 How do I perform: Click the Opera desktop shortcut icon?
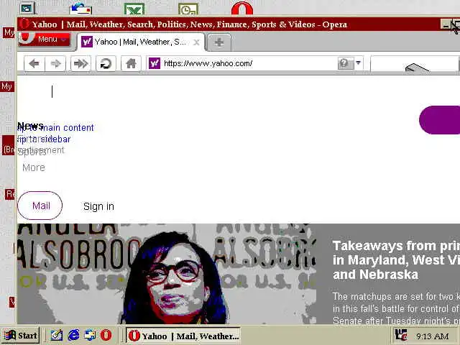tap(242, 8)
